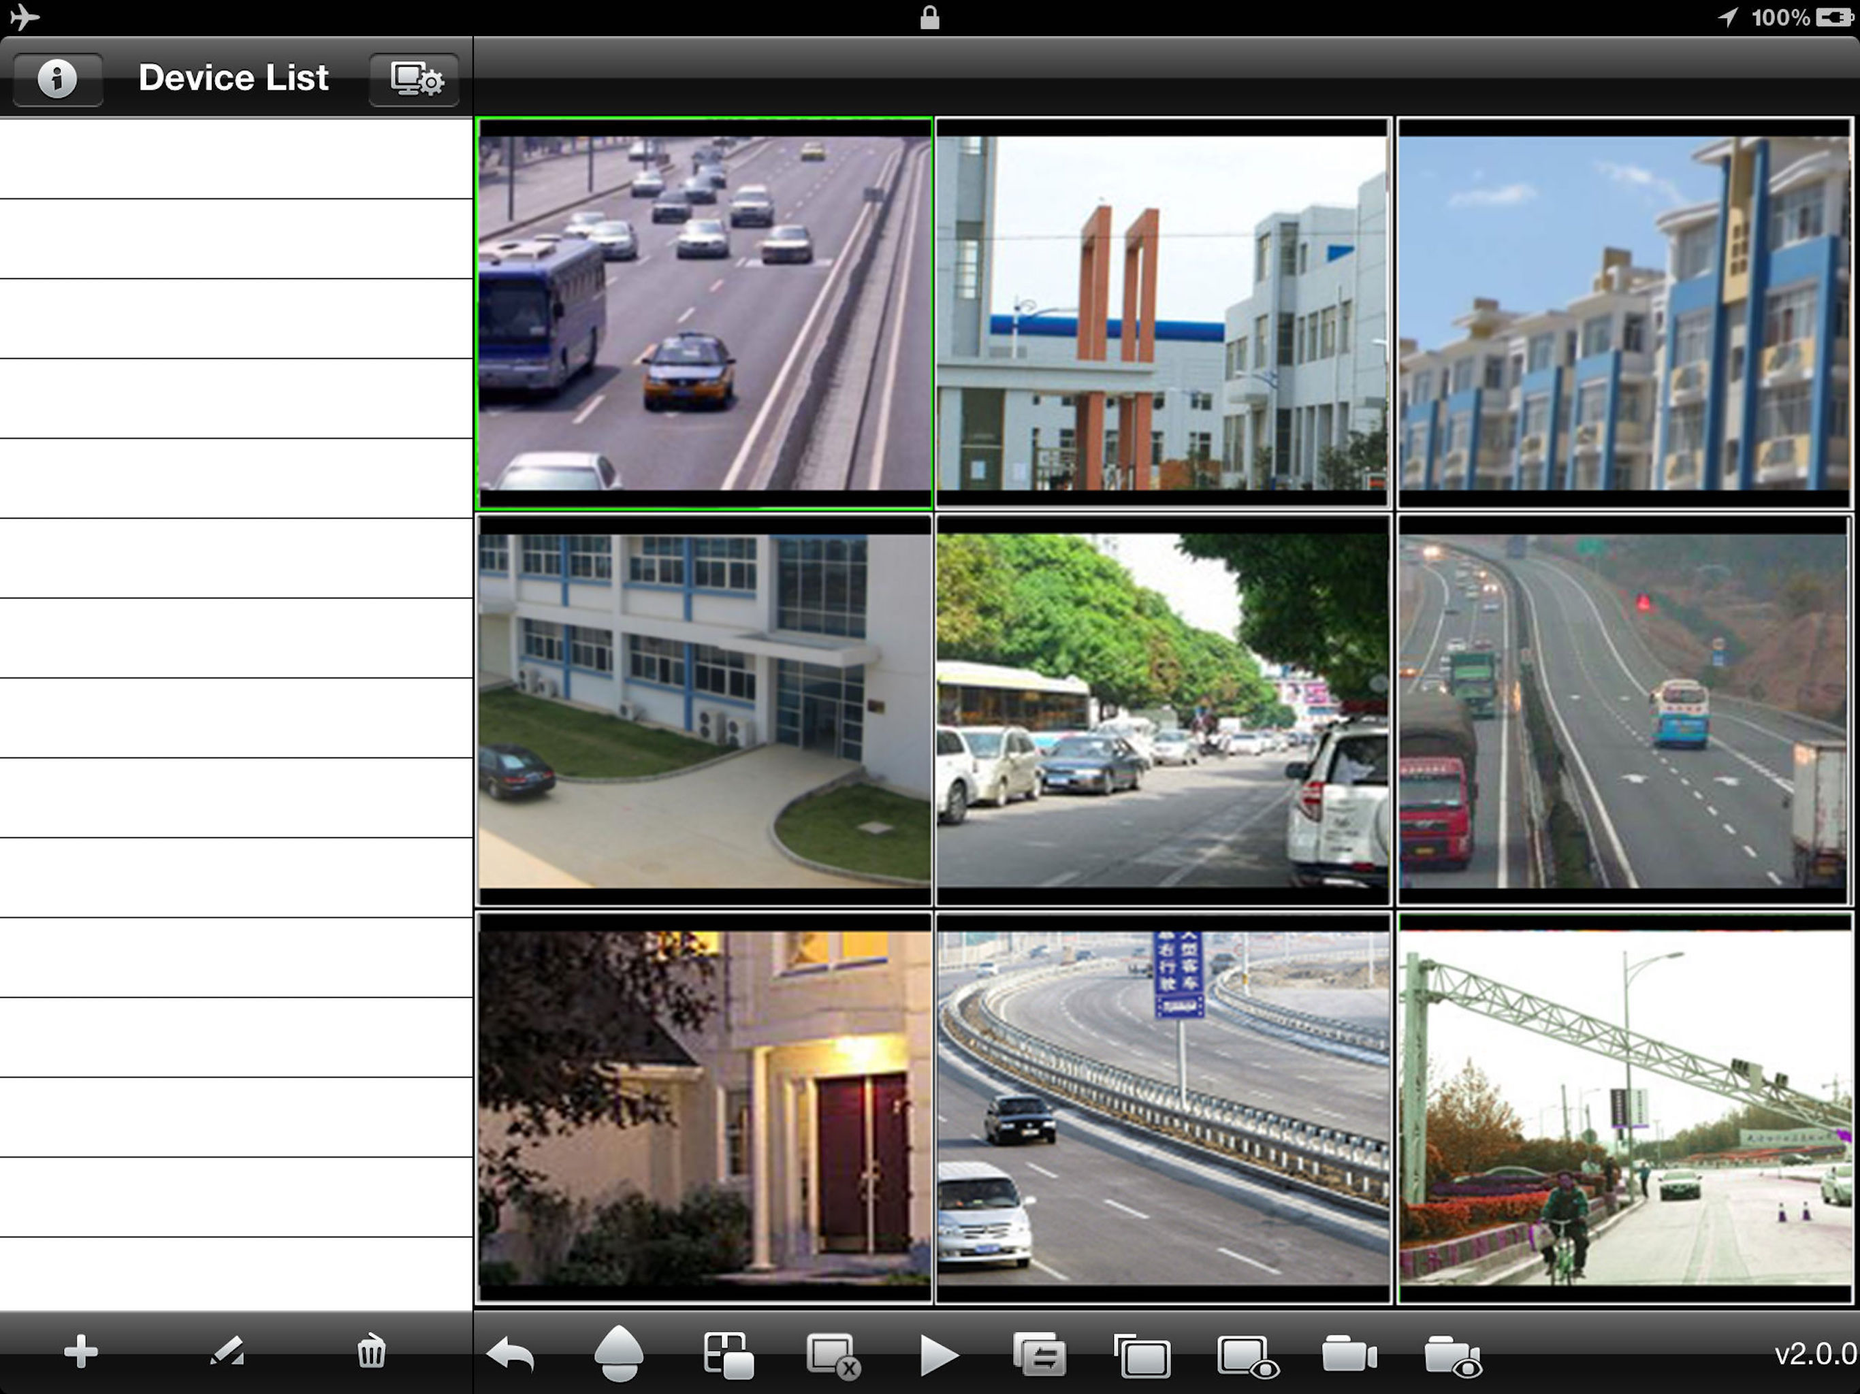Click the camcorder with eye icon

pos(1452,1355)
